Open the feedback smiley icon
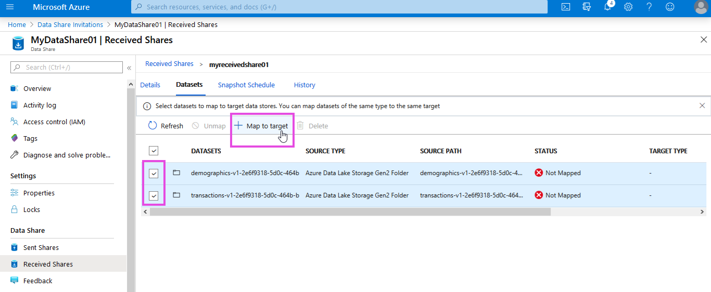The width and height of the screenshot is (711, 292). pos(670,7)
